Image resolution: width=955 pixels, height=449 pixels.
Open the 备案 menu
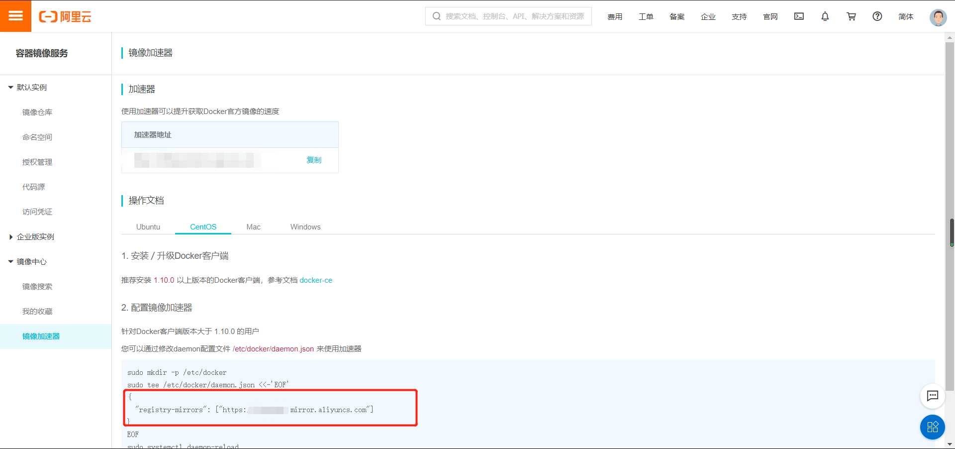tap(677, 17)
